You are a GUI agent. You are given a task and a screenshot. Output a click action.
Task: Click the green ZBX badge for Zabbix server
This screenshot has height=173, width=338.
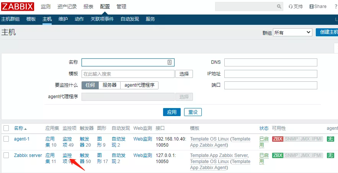point(278,155)
